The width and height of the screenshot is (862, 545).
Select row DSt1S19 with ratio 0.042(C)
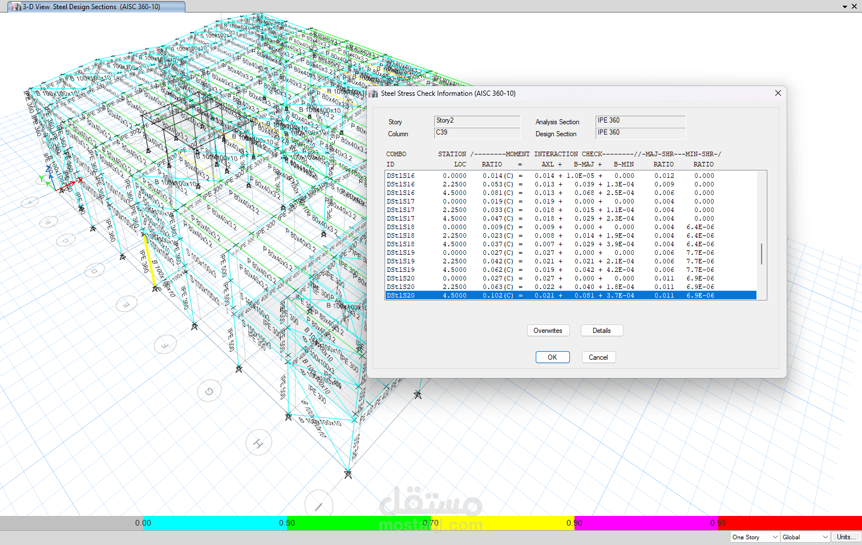(x=571, y=261)
